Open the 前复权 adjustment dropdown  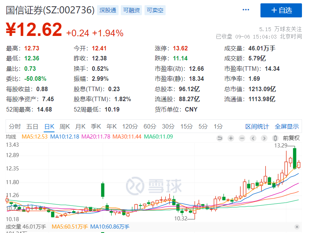[x=291, y=138]
